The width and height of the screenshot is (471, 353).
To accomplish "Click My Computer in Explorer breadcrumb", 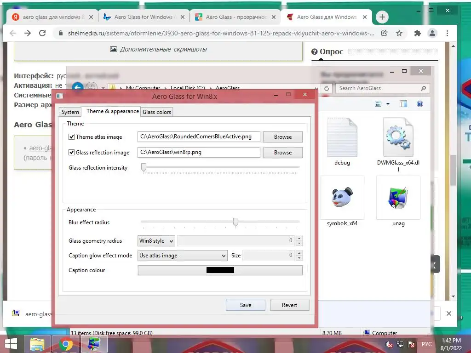I will [x=143, y=88].
